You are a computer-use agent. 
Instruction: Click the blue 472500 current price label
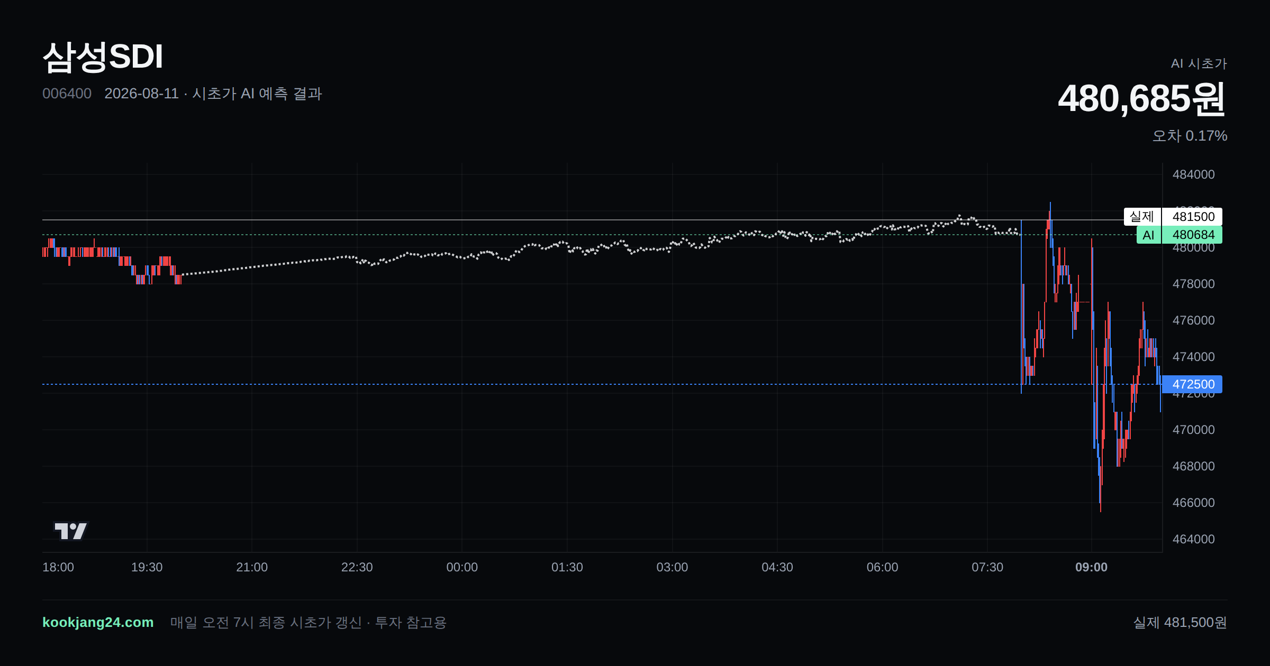(x=1192, y=384)
